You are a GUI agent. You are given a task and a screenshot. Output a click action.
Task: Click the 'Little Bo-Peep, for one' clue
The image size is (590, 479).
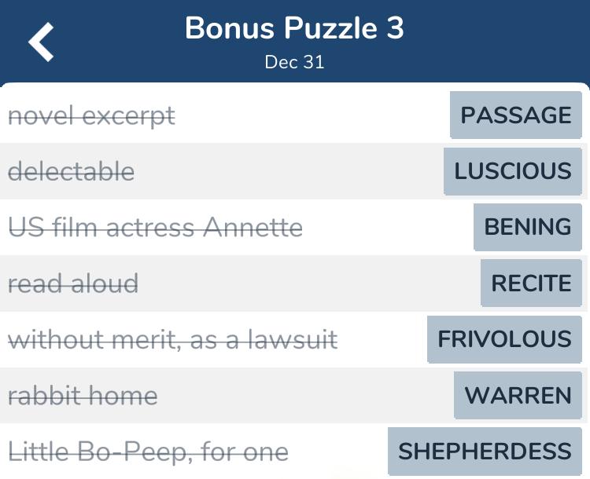[x=148, y=452]
